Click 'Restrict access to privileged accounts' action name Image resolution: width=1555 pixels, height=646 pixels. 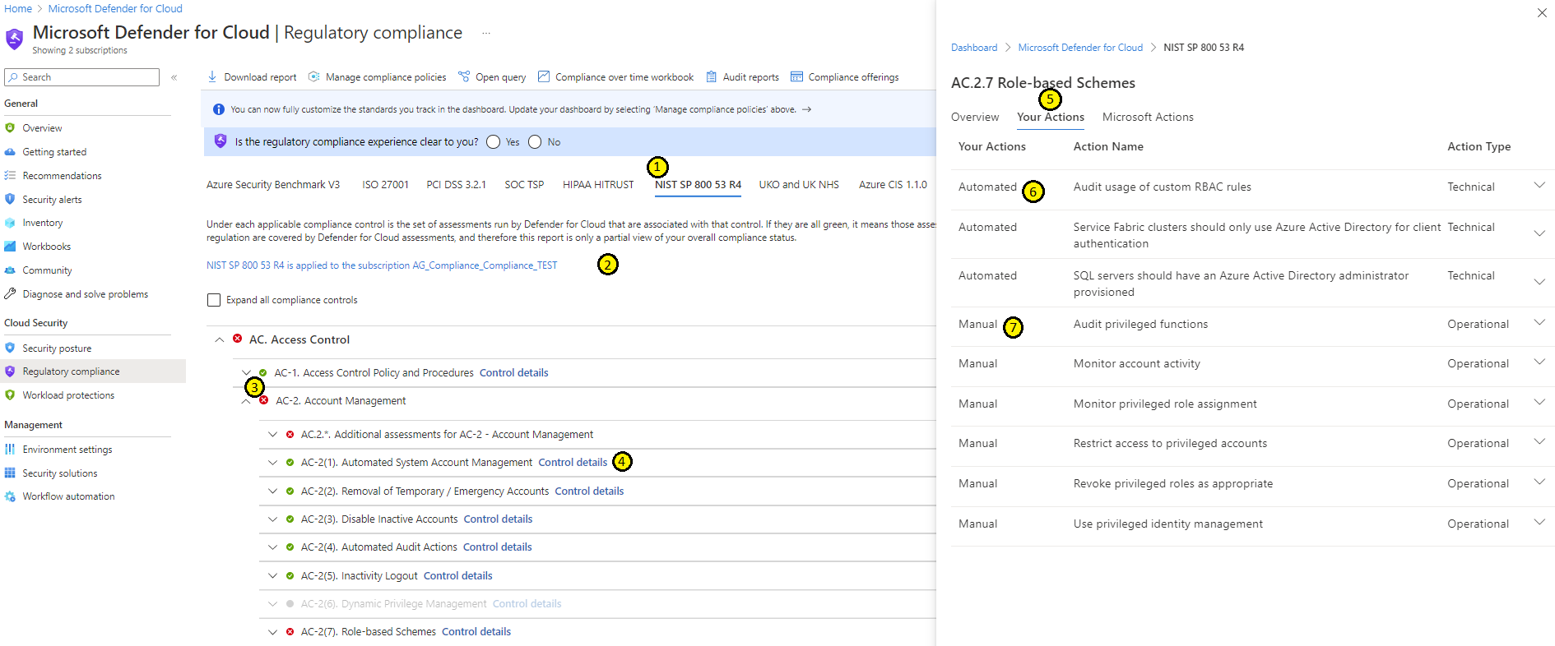coord(1170,444)
